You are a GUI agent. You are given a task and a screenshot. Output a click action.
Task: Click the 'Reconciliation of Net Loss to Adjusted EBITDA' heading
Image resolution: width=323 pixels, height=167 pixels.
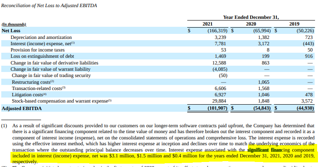pos(49,5)
